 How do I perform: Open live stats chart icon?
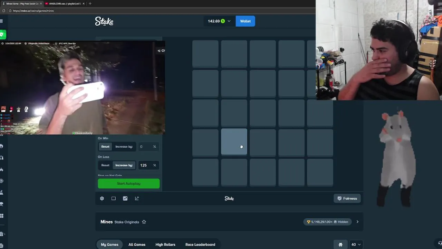pos(125,199)
